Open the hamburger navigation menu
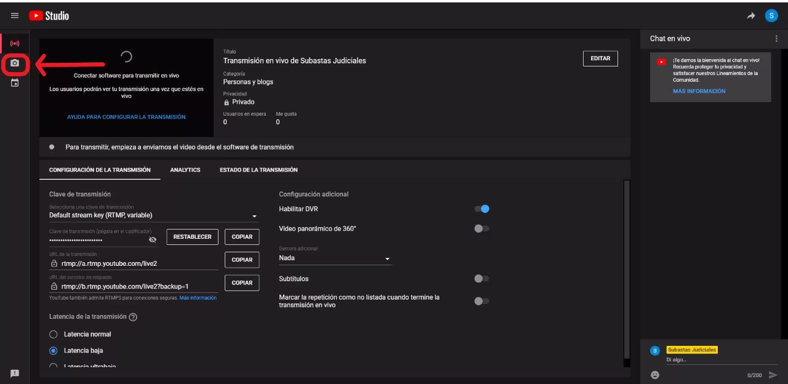Image resolution: width=788 pixels, height=384 pixels. pyautogui.click(x=15, y=16)
